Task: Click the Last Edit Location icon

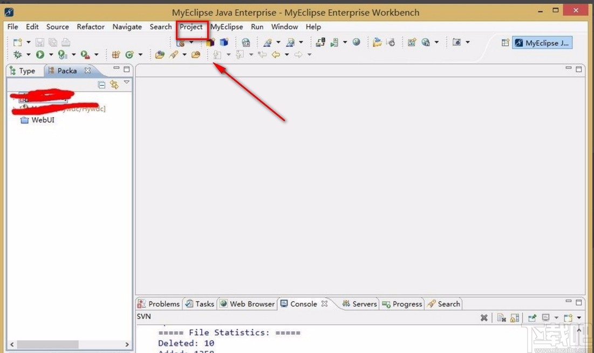Action: coord(262,55)
